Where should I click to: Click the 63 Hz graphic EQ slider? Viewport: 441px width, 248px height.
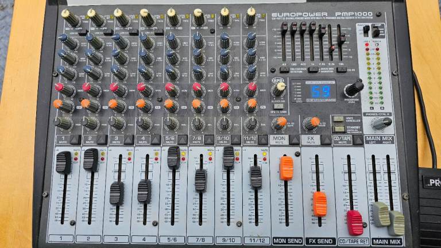284,29
